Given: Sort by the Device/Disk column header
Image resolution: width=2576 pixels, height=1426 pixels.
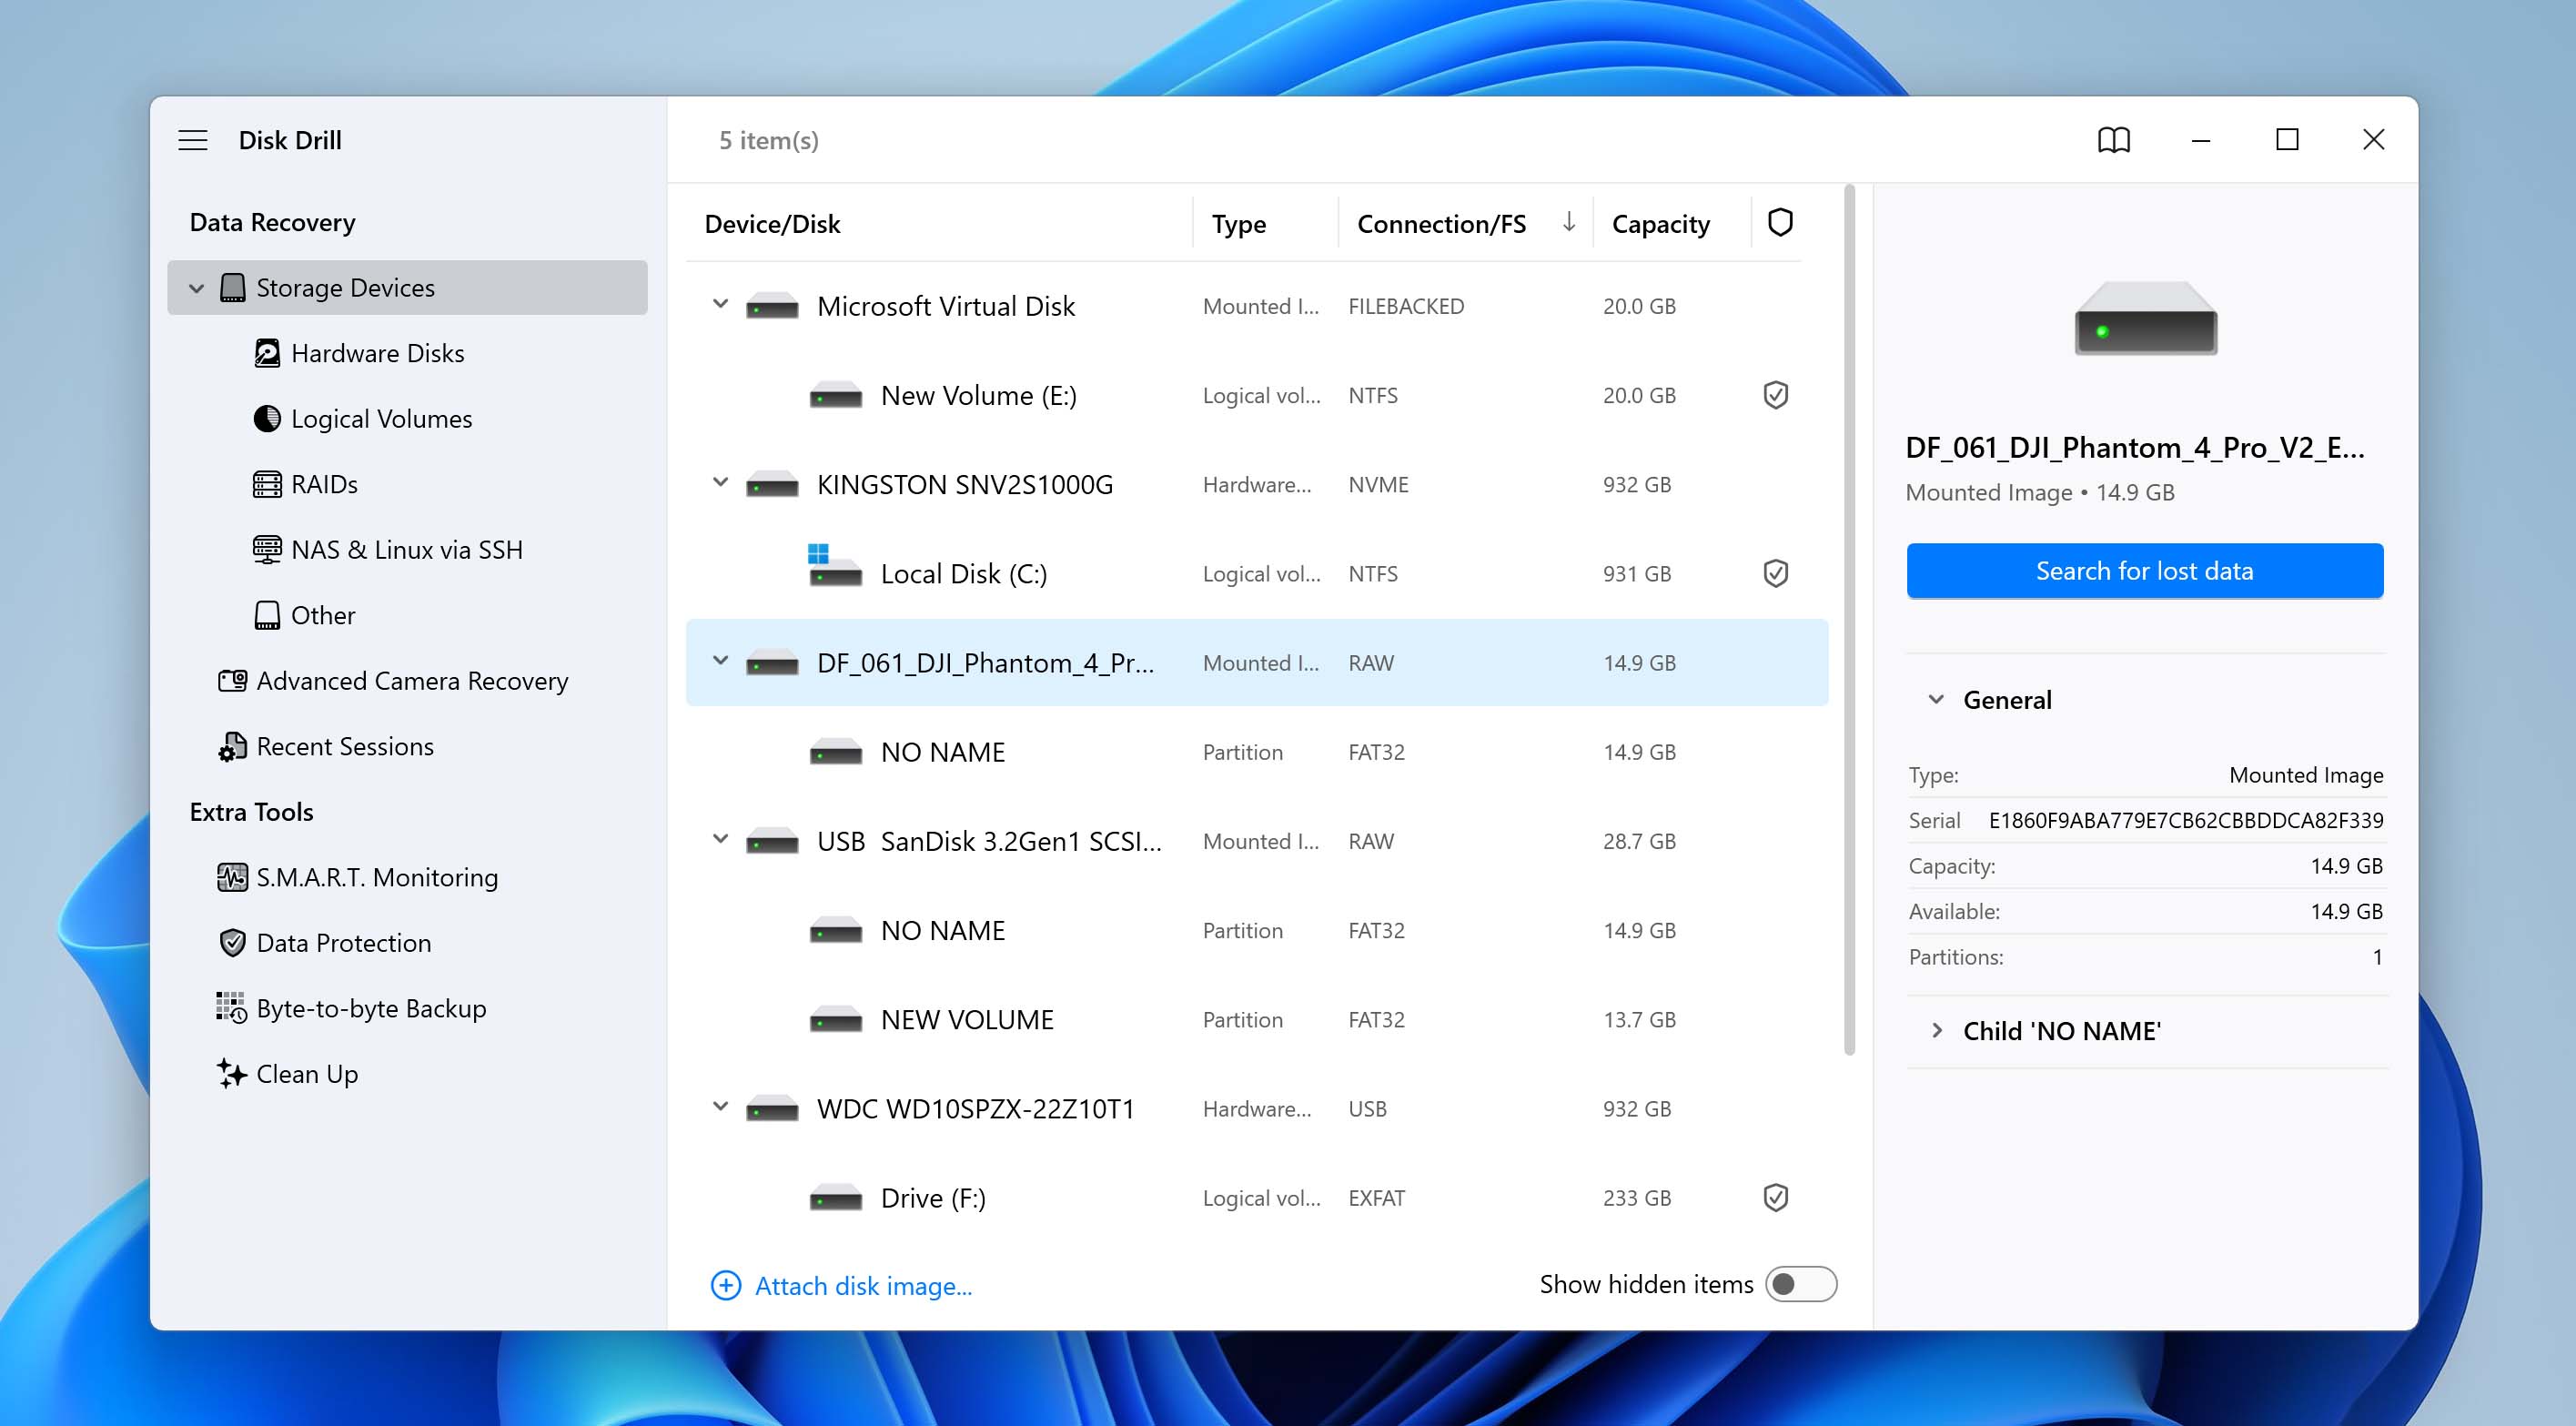Looking at the screenshot, I should coord(772,223).
